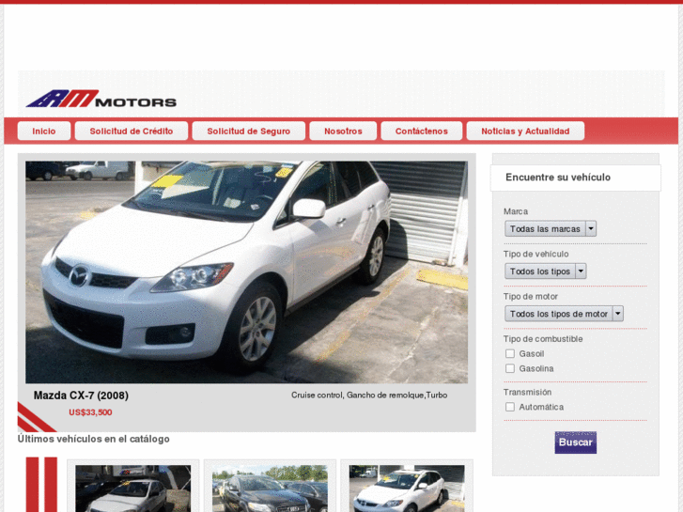This screenshot has width=683, height=512.
Task: Select the US$33,500 price text
Action: pos(90,412)
